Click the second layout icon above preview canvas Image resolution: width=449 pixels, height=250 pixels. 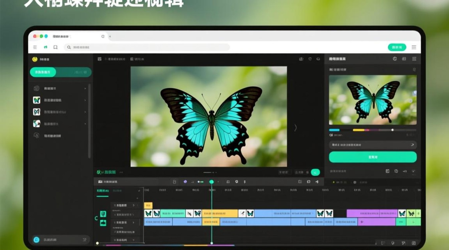[x=132, y=59]
